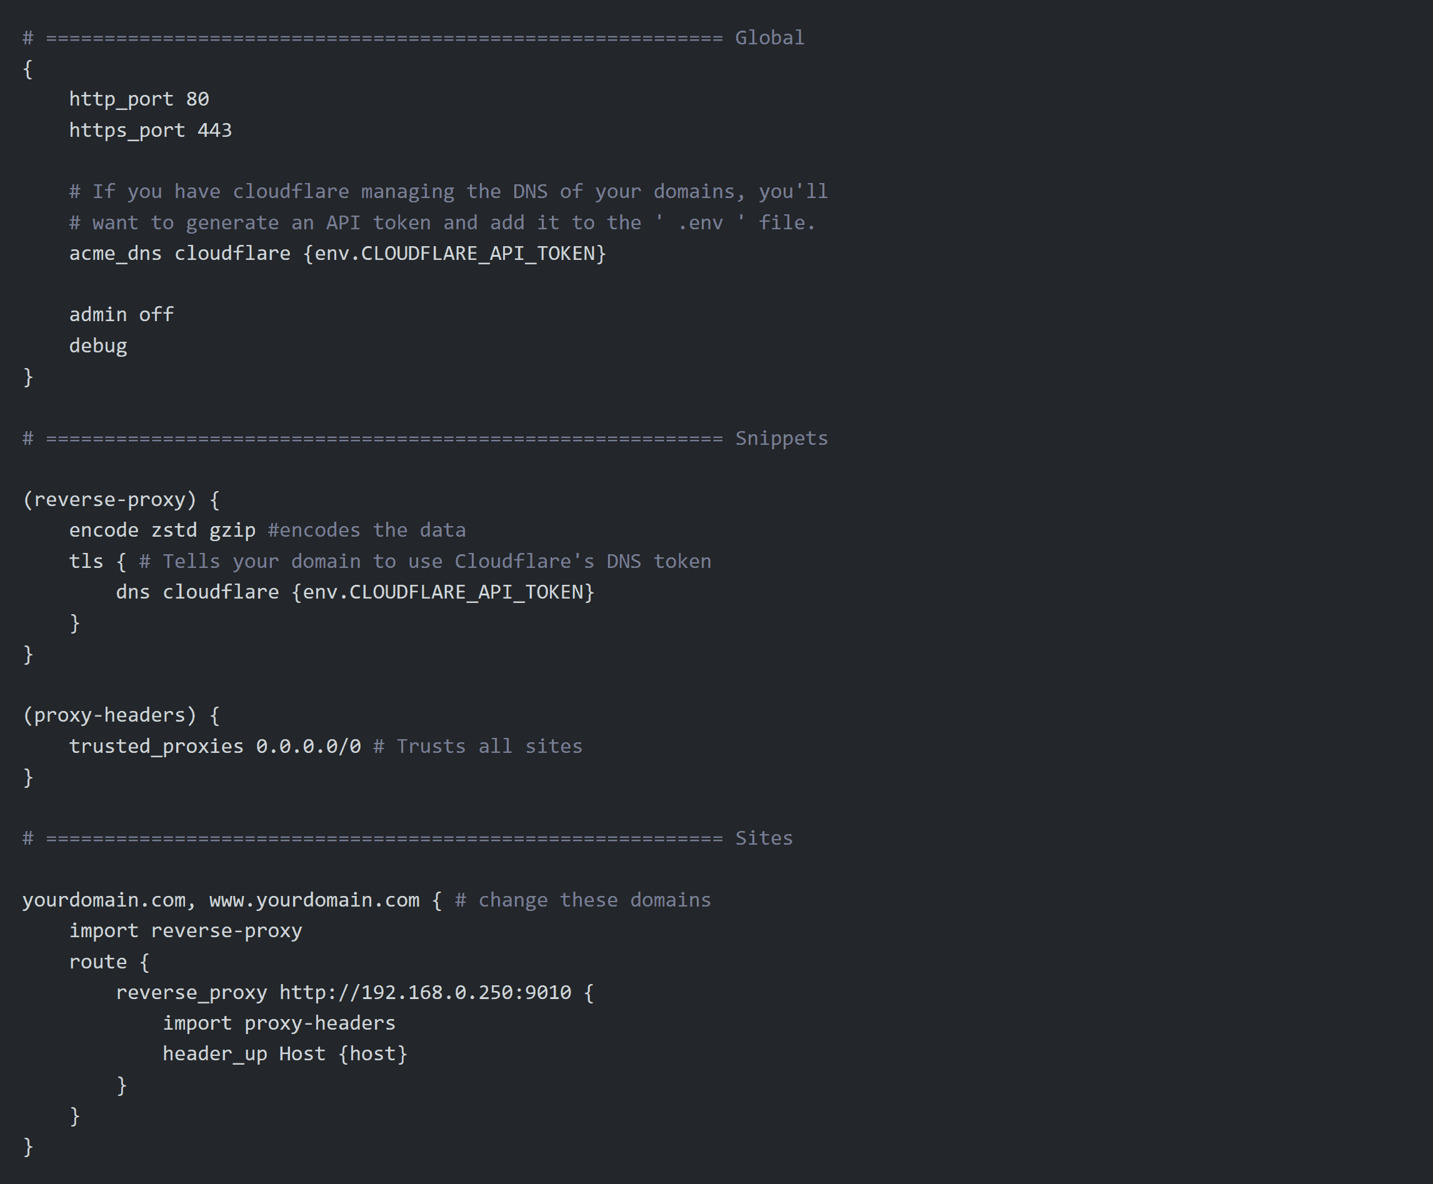The width and height of the screenshot is (1433, 1184).
Task: Click the 'debug' directive
Action: [x=98, y=346]
